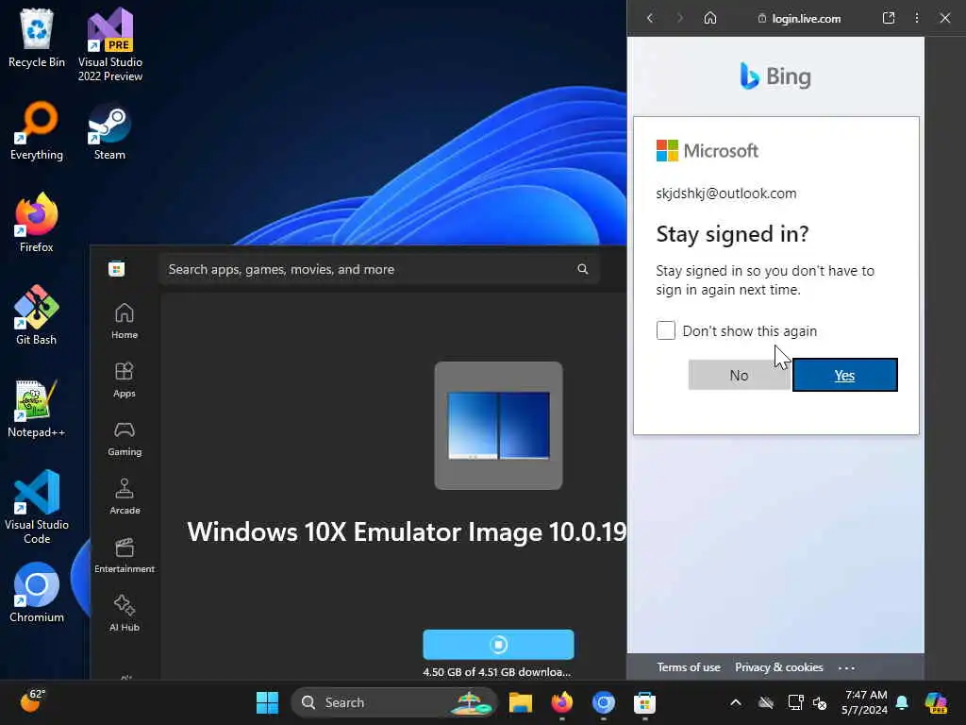Open File Explorer from the taskbar
Viewport: 966px width, 725px height.
pos(521,702)
